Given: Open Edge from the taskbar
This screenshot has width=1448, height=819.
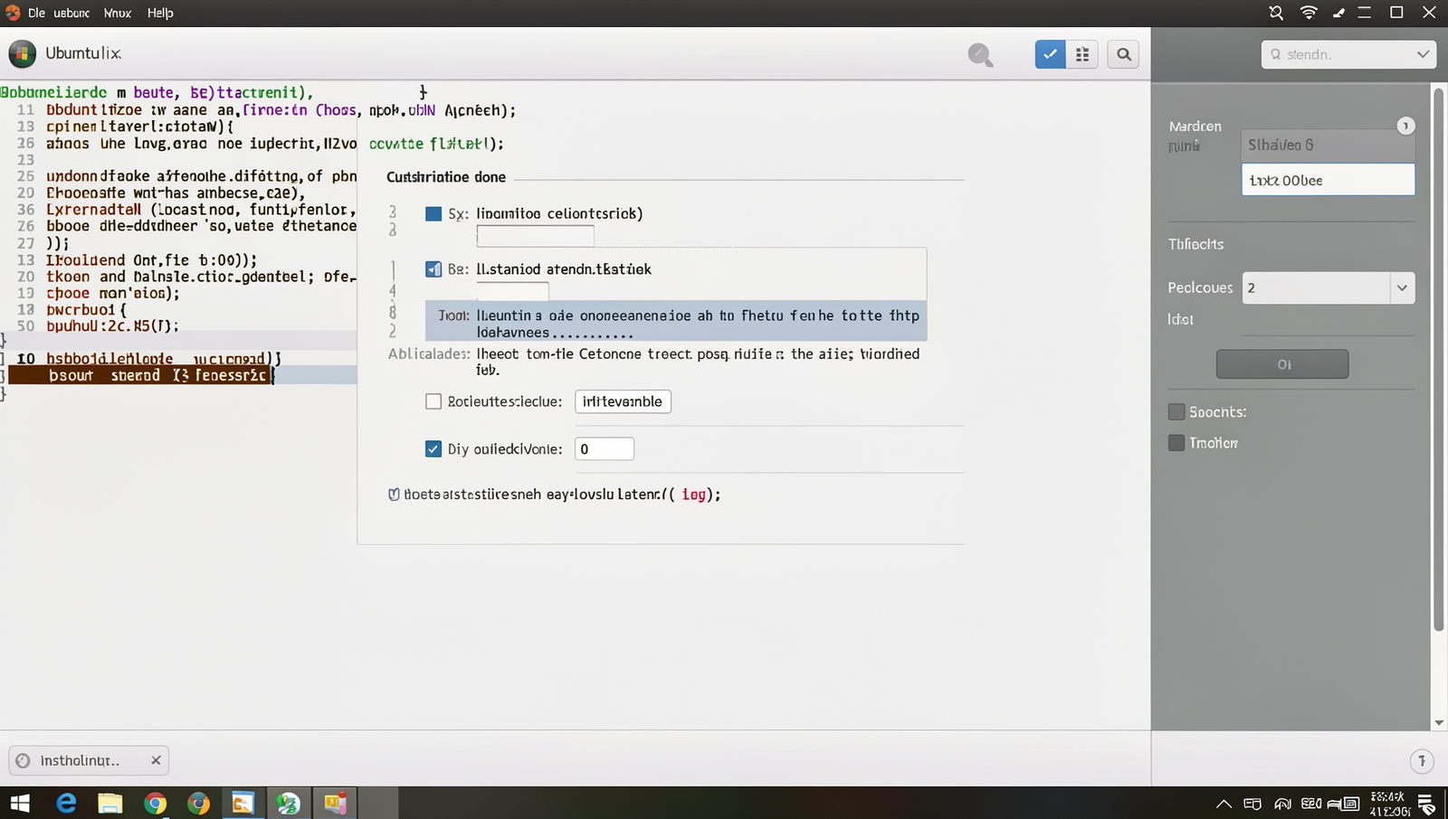Looking at the screenshot, I should pyautogui.click(x=66, y=803).
